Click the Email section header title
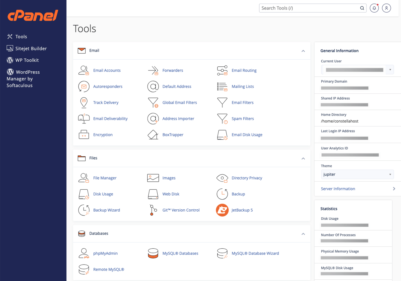The width and height of the screenshot is (401, 281). 94,50
